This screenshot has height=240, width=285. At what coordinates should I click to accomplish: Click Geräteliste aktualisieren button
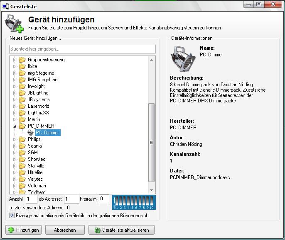tap(121, 230)
